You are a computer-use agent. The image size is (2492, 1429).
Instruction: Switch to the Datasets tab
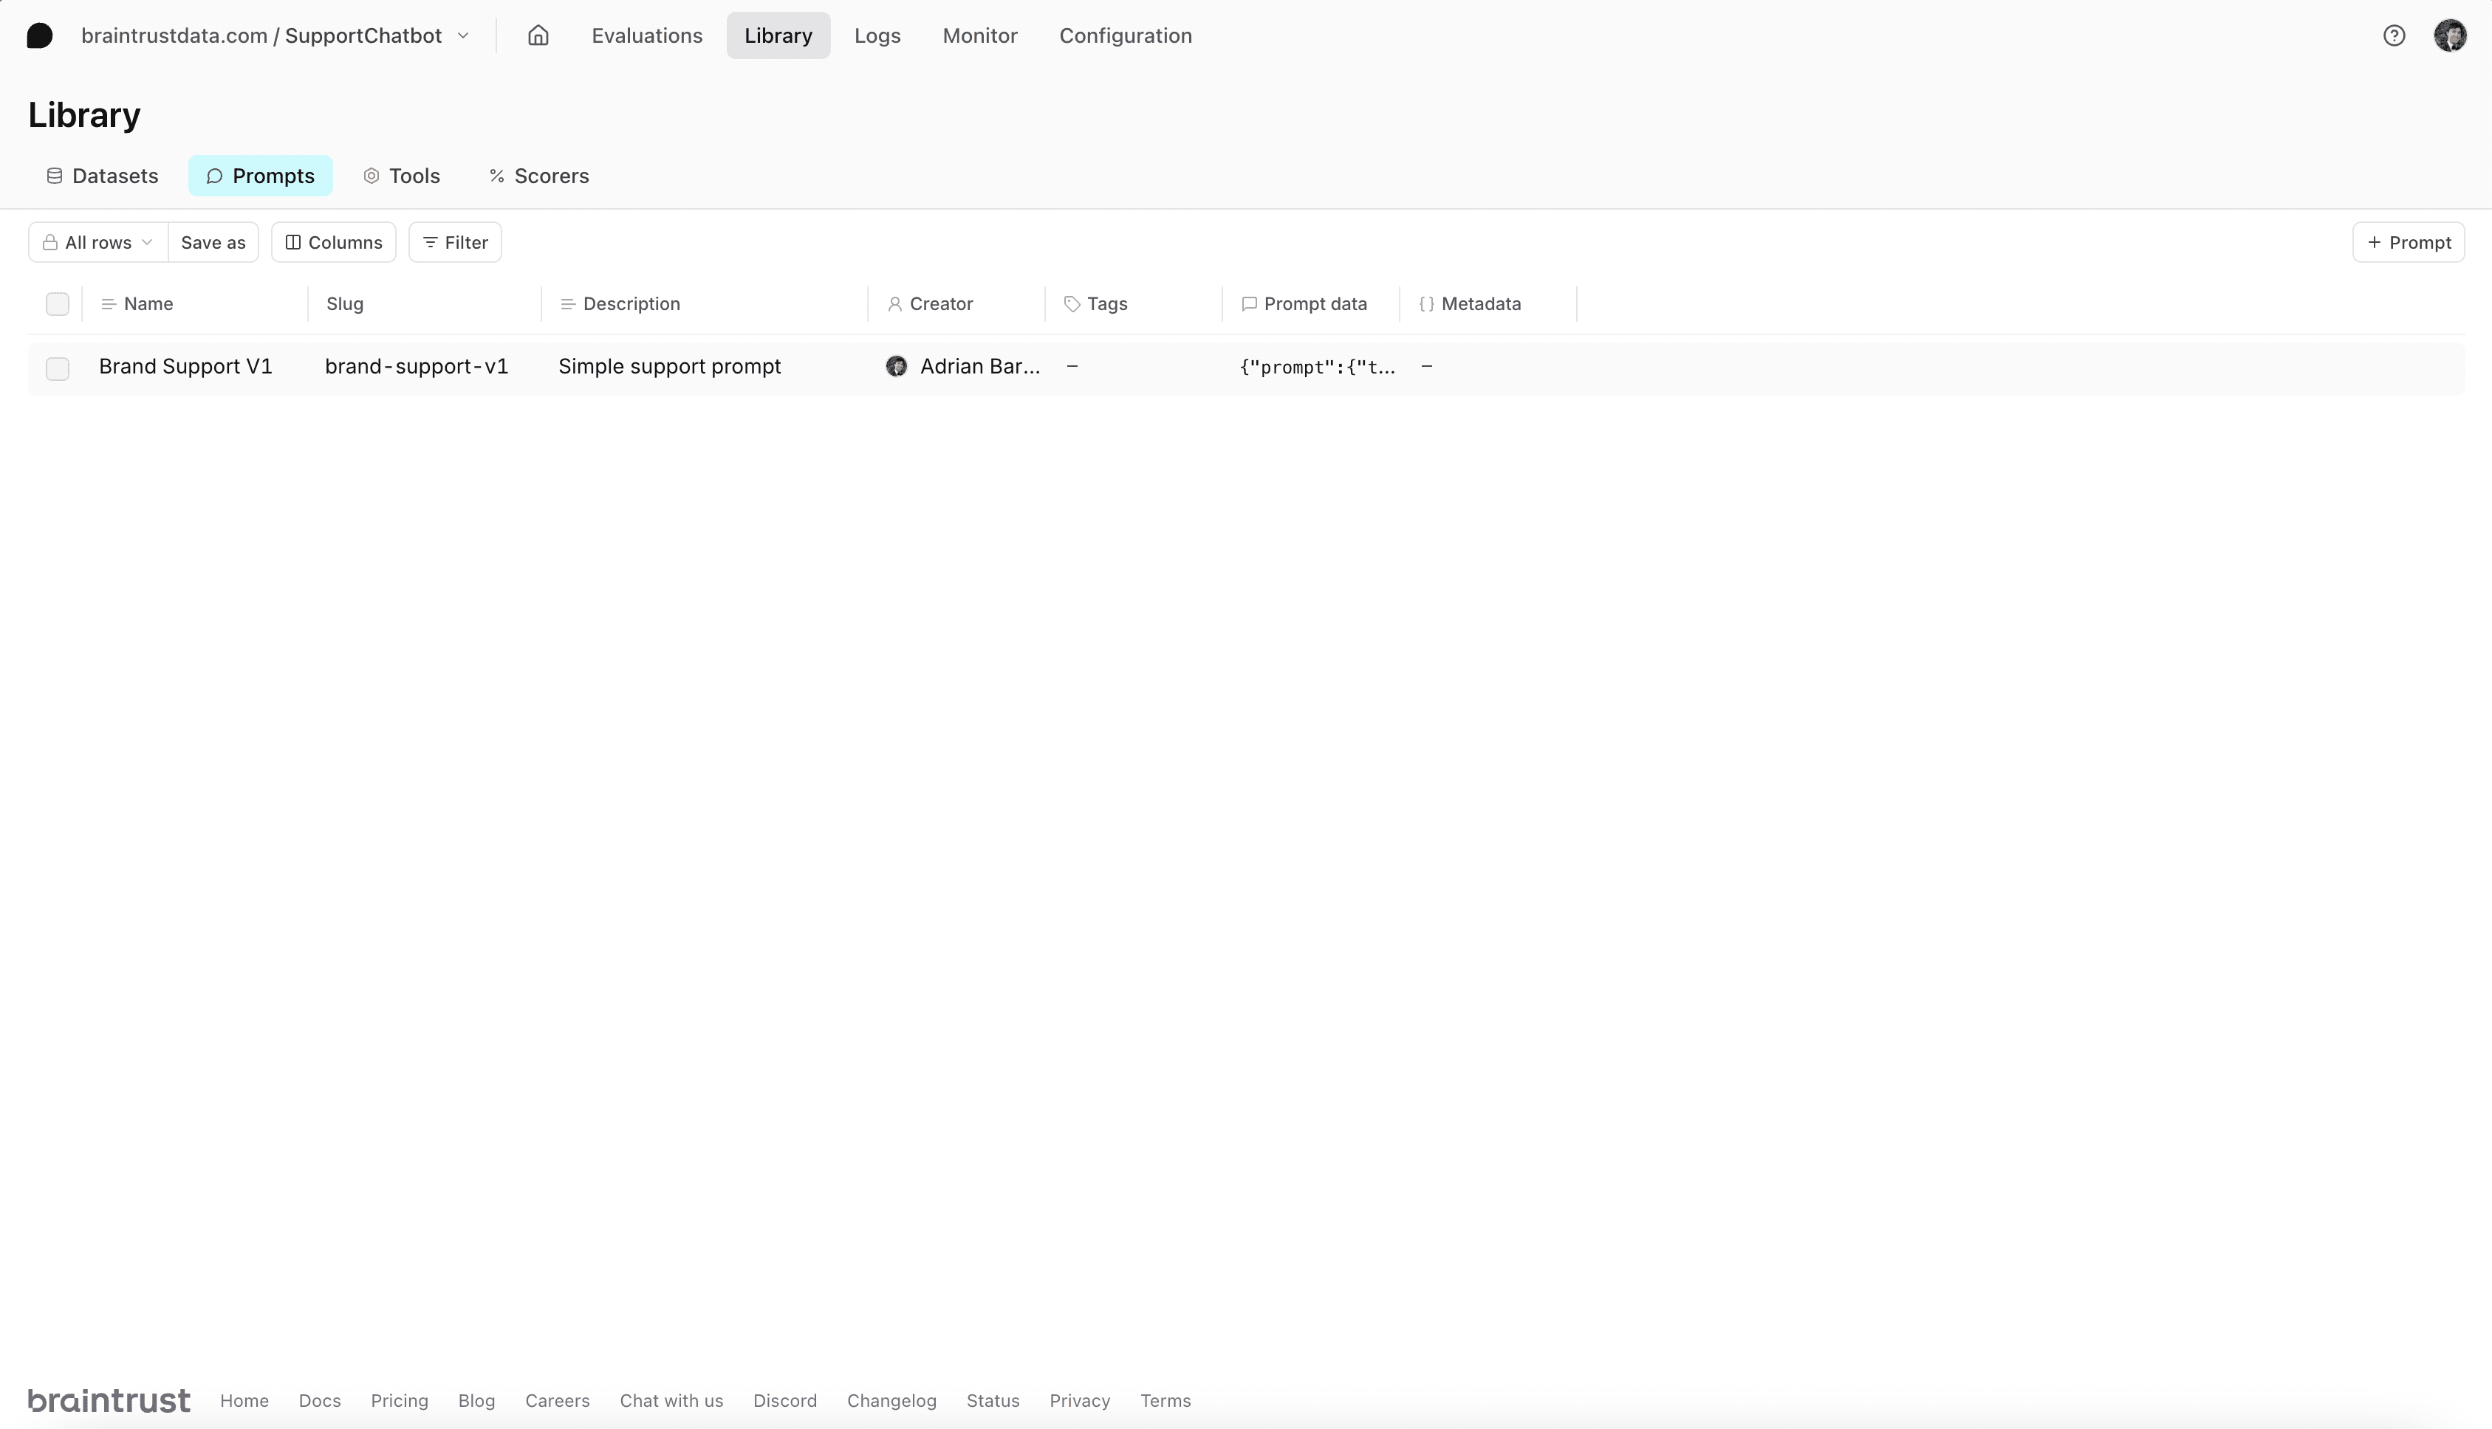tap(102, 176)
